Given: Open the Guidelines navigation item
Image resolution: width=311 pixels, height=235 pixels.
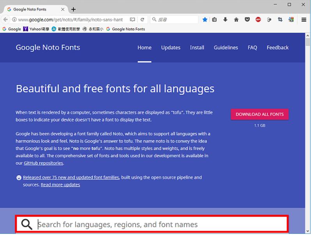Looking at the screenshot, I should pos(226,48).
